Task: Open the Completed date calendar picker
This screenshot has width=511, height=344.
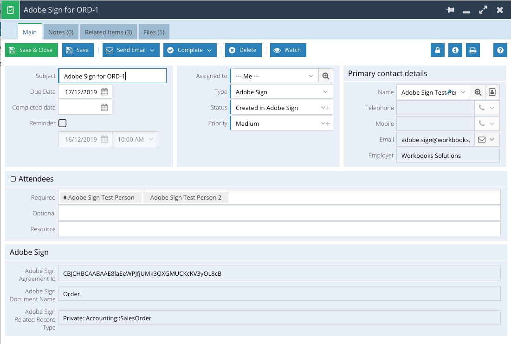Action: [104, 107]
